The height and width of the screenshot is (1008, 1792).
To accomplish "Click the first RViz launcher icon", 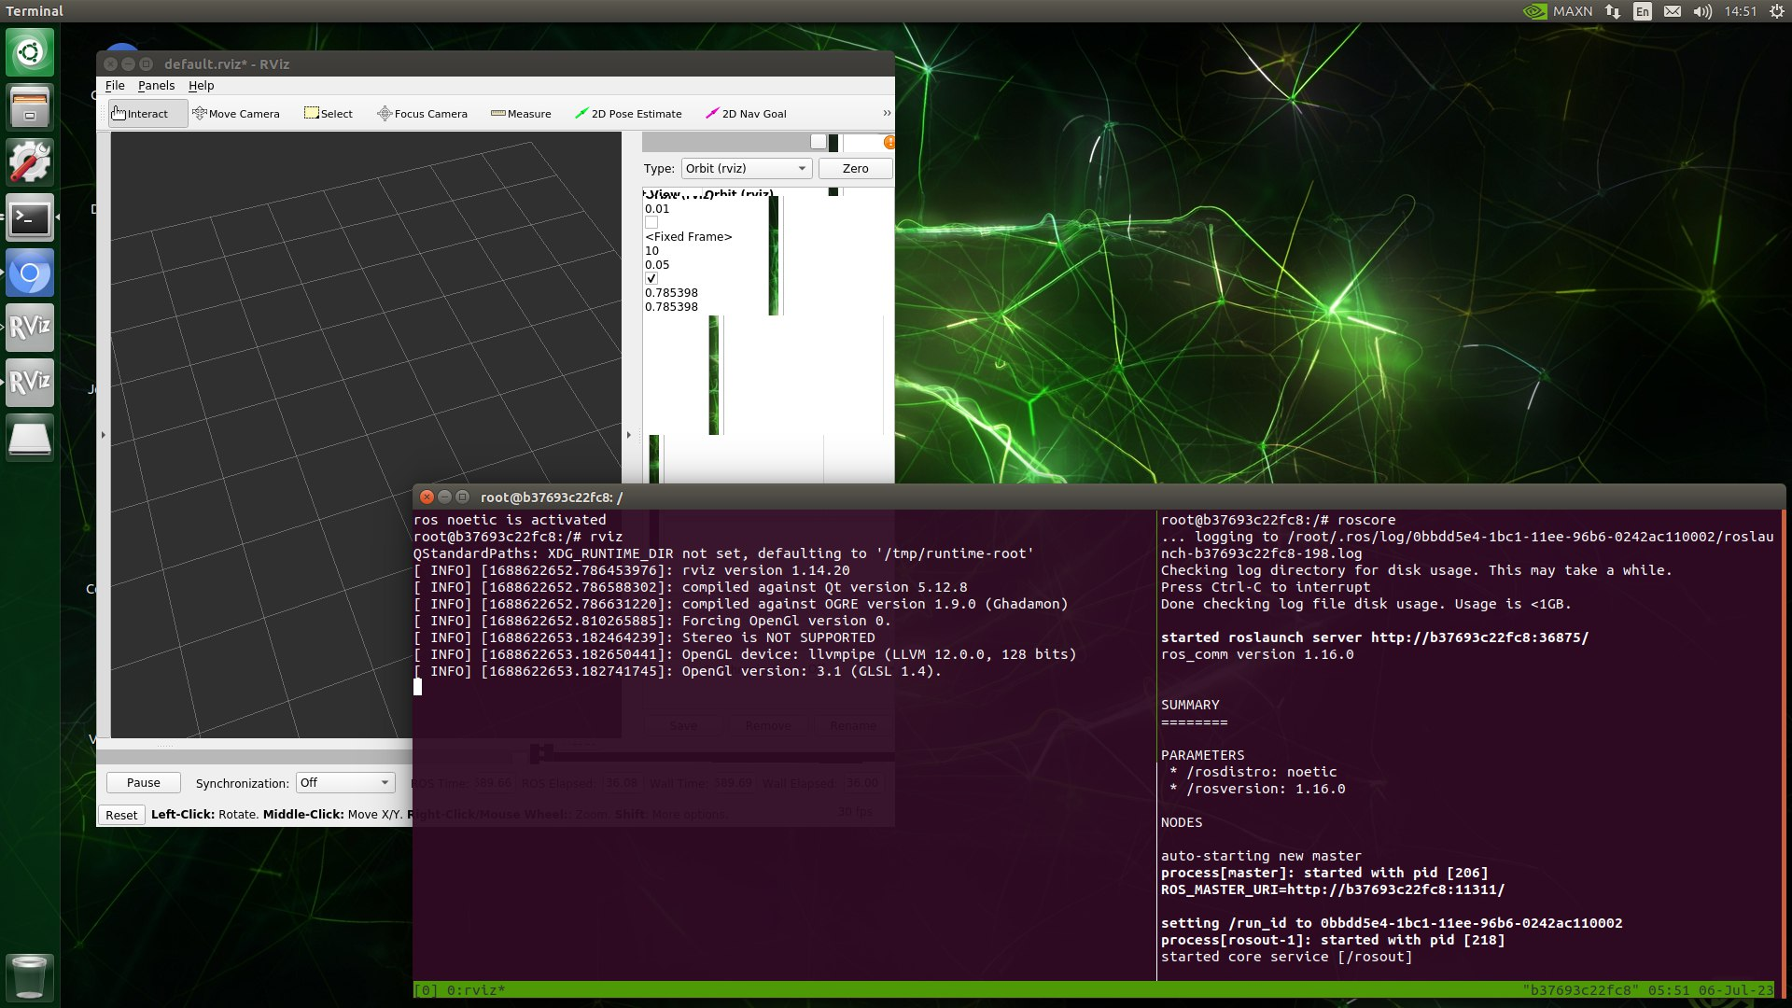I will [x=30, y=328].
